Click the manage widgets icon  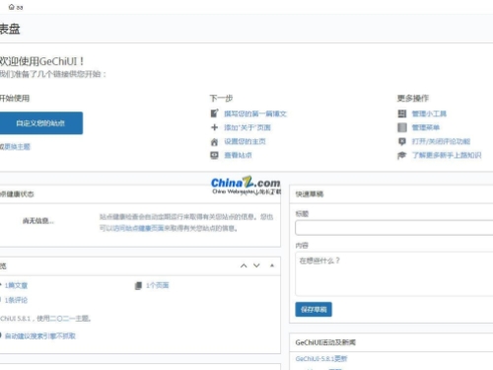402,113
